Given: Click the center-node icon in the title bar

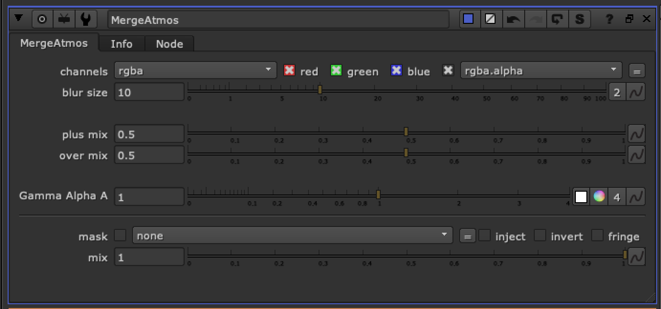Looking at the screenshot, I should coord(41,19).
